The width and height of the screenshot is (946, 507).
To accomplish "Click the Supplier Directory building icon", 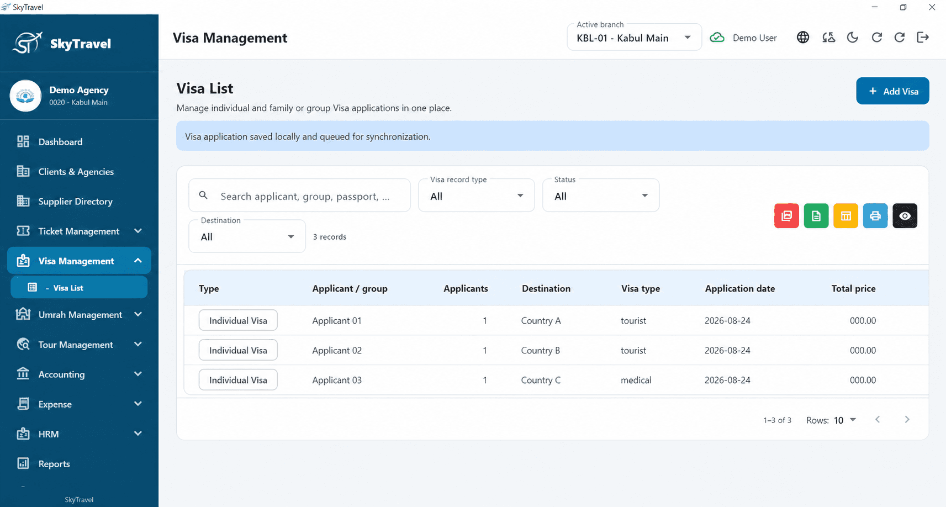I will [x=23, y=201].
